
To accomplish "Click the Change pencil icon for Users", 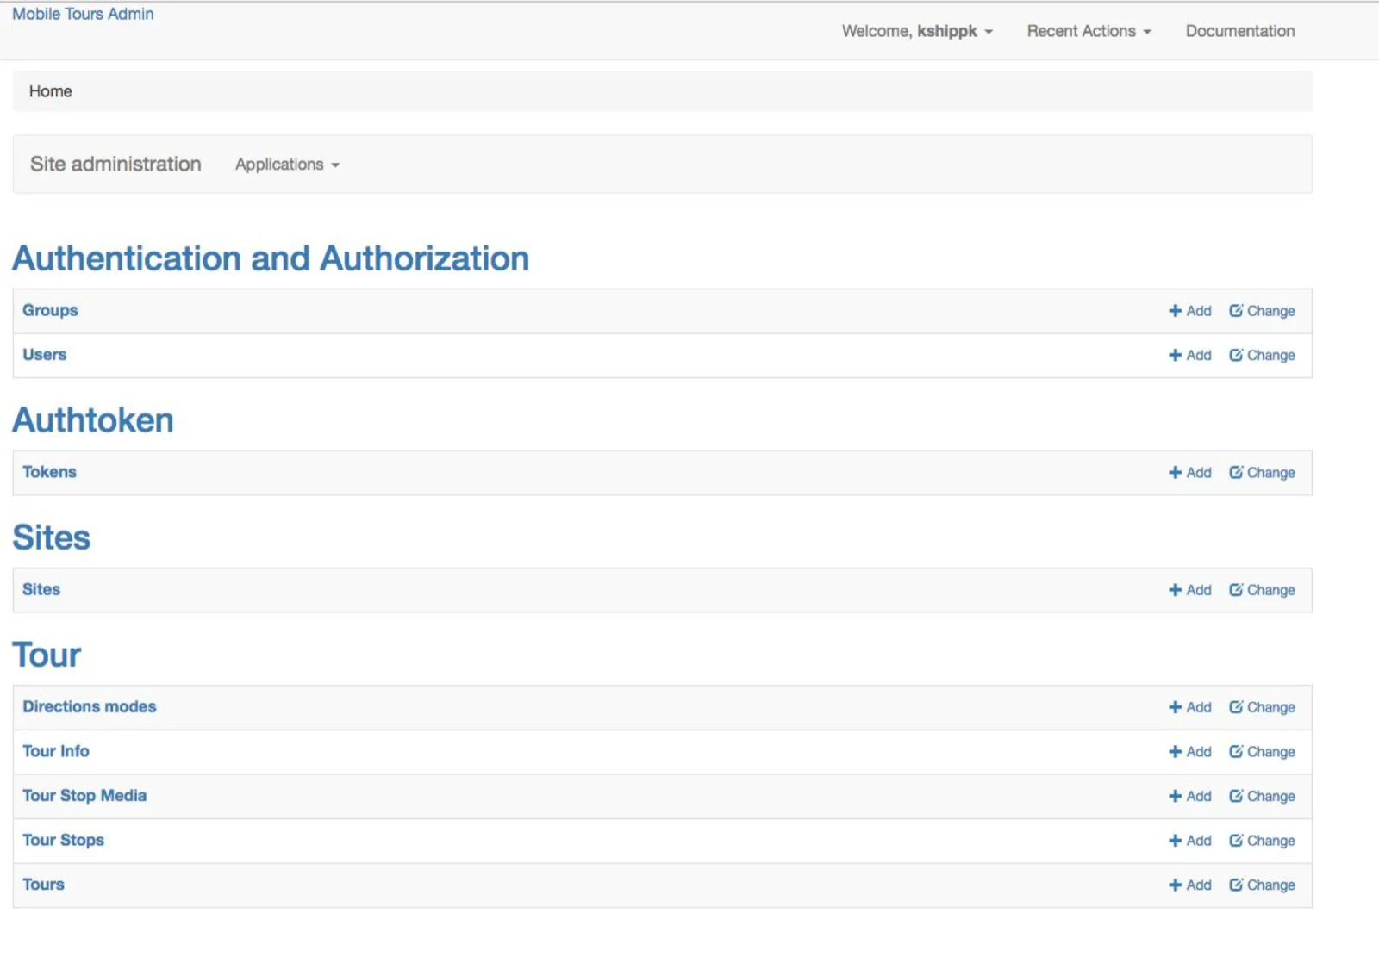I will pyautogui.click(x=1236, y=355).
